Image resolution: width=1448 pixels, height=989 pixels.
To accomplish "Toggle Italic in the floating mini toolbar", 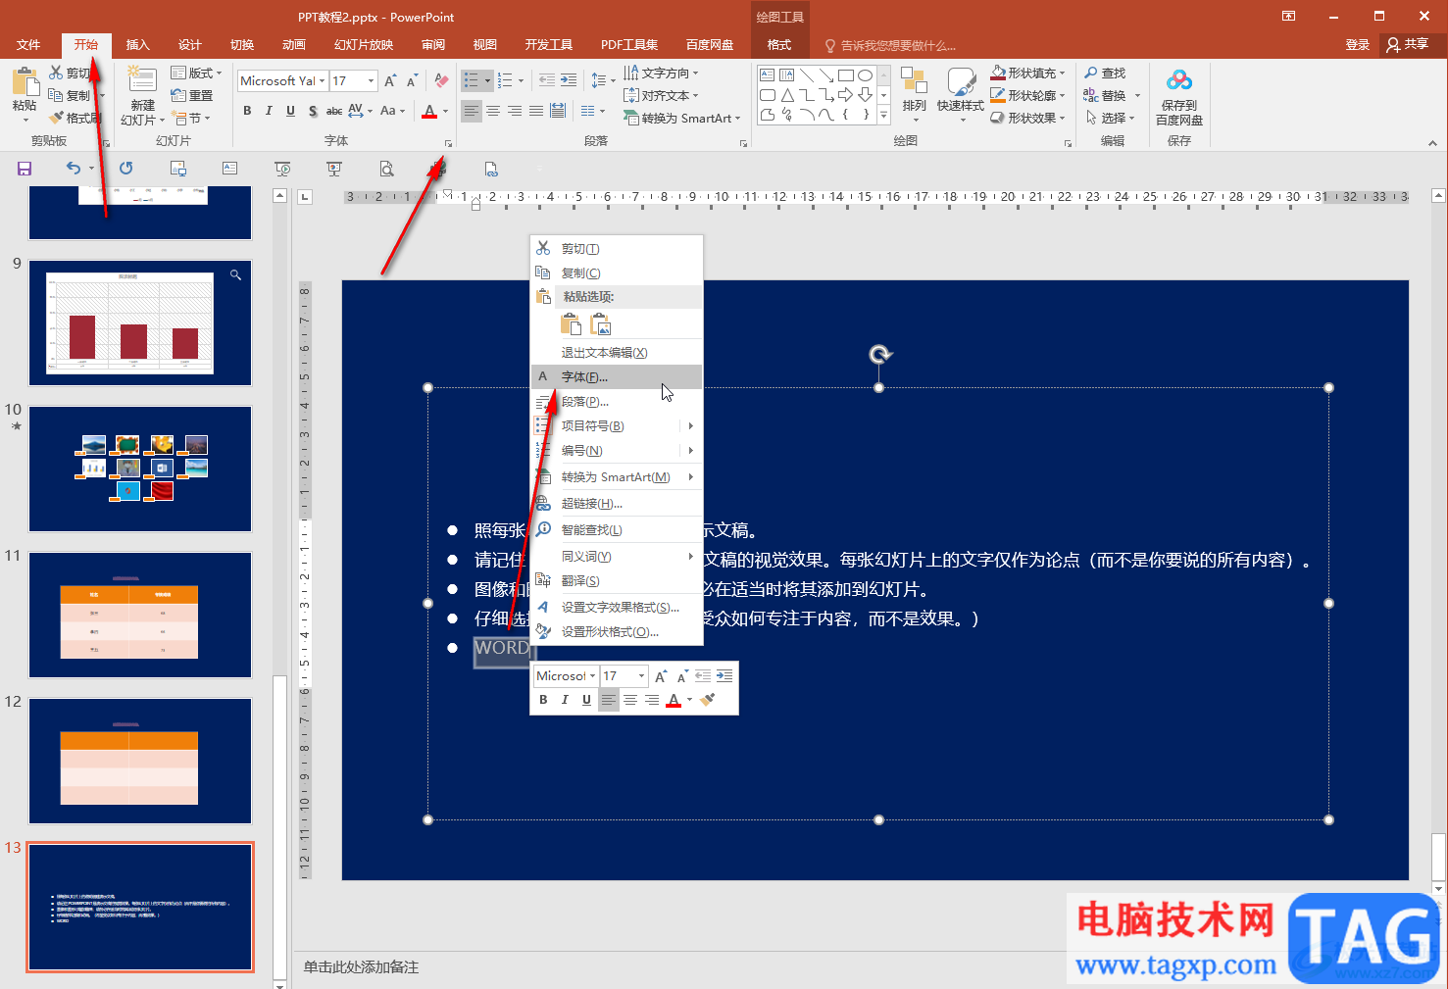I will pos(565,700).
